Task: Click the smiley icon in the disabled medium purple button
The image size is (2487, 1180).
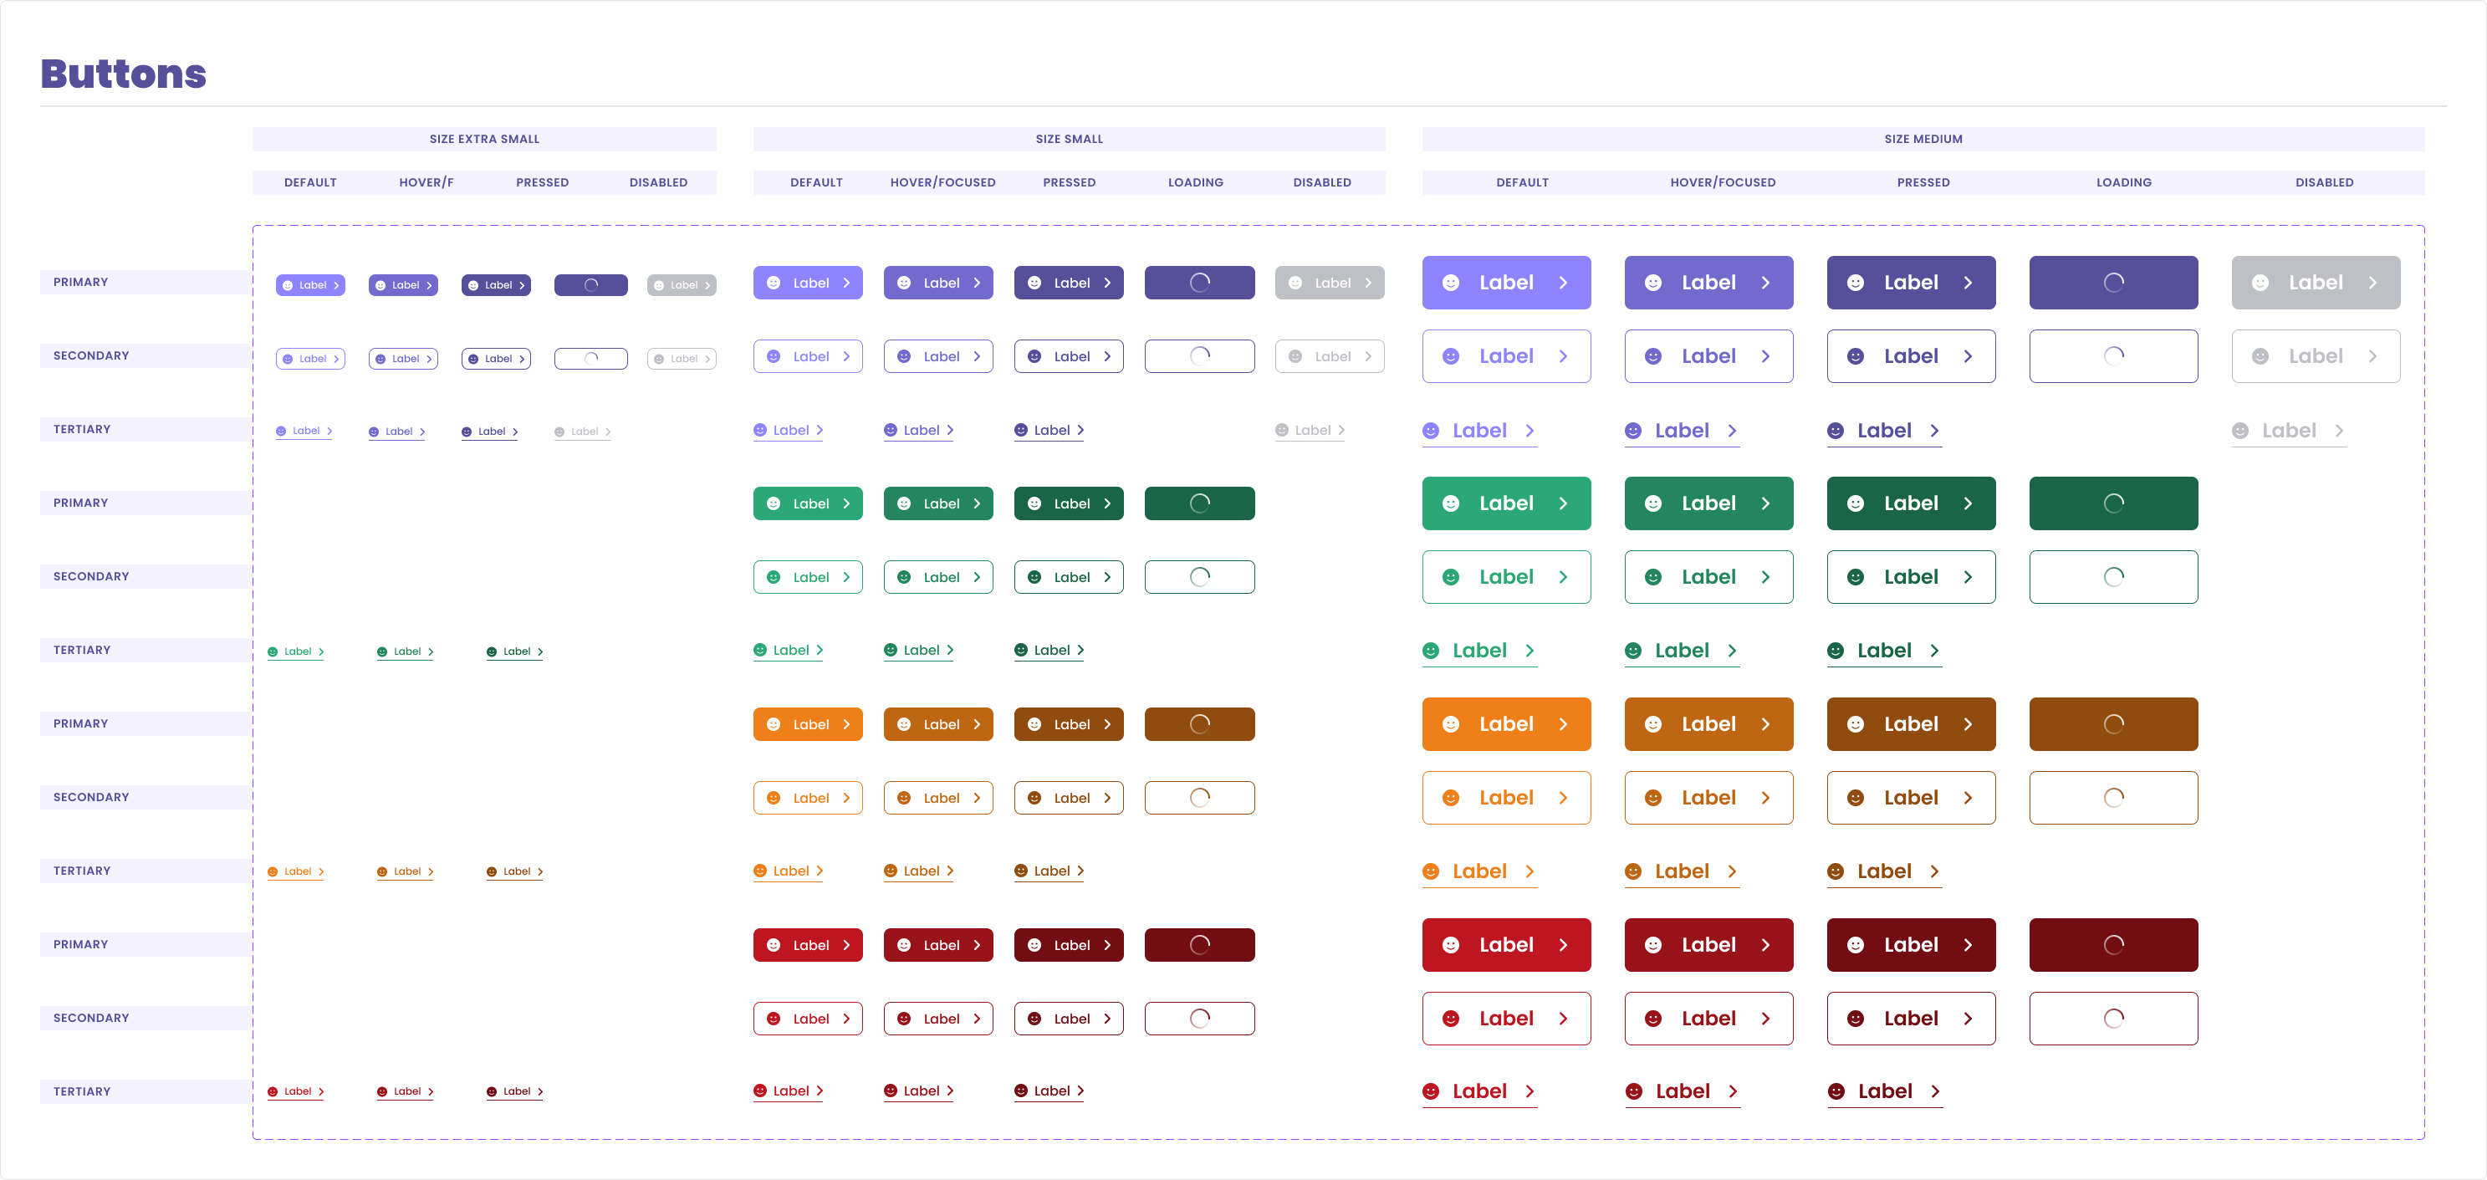Action: coord(2260,282)
